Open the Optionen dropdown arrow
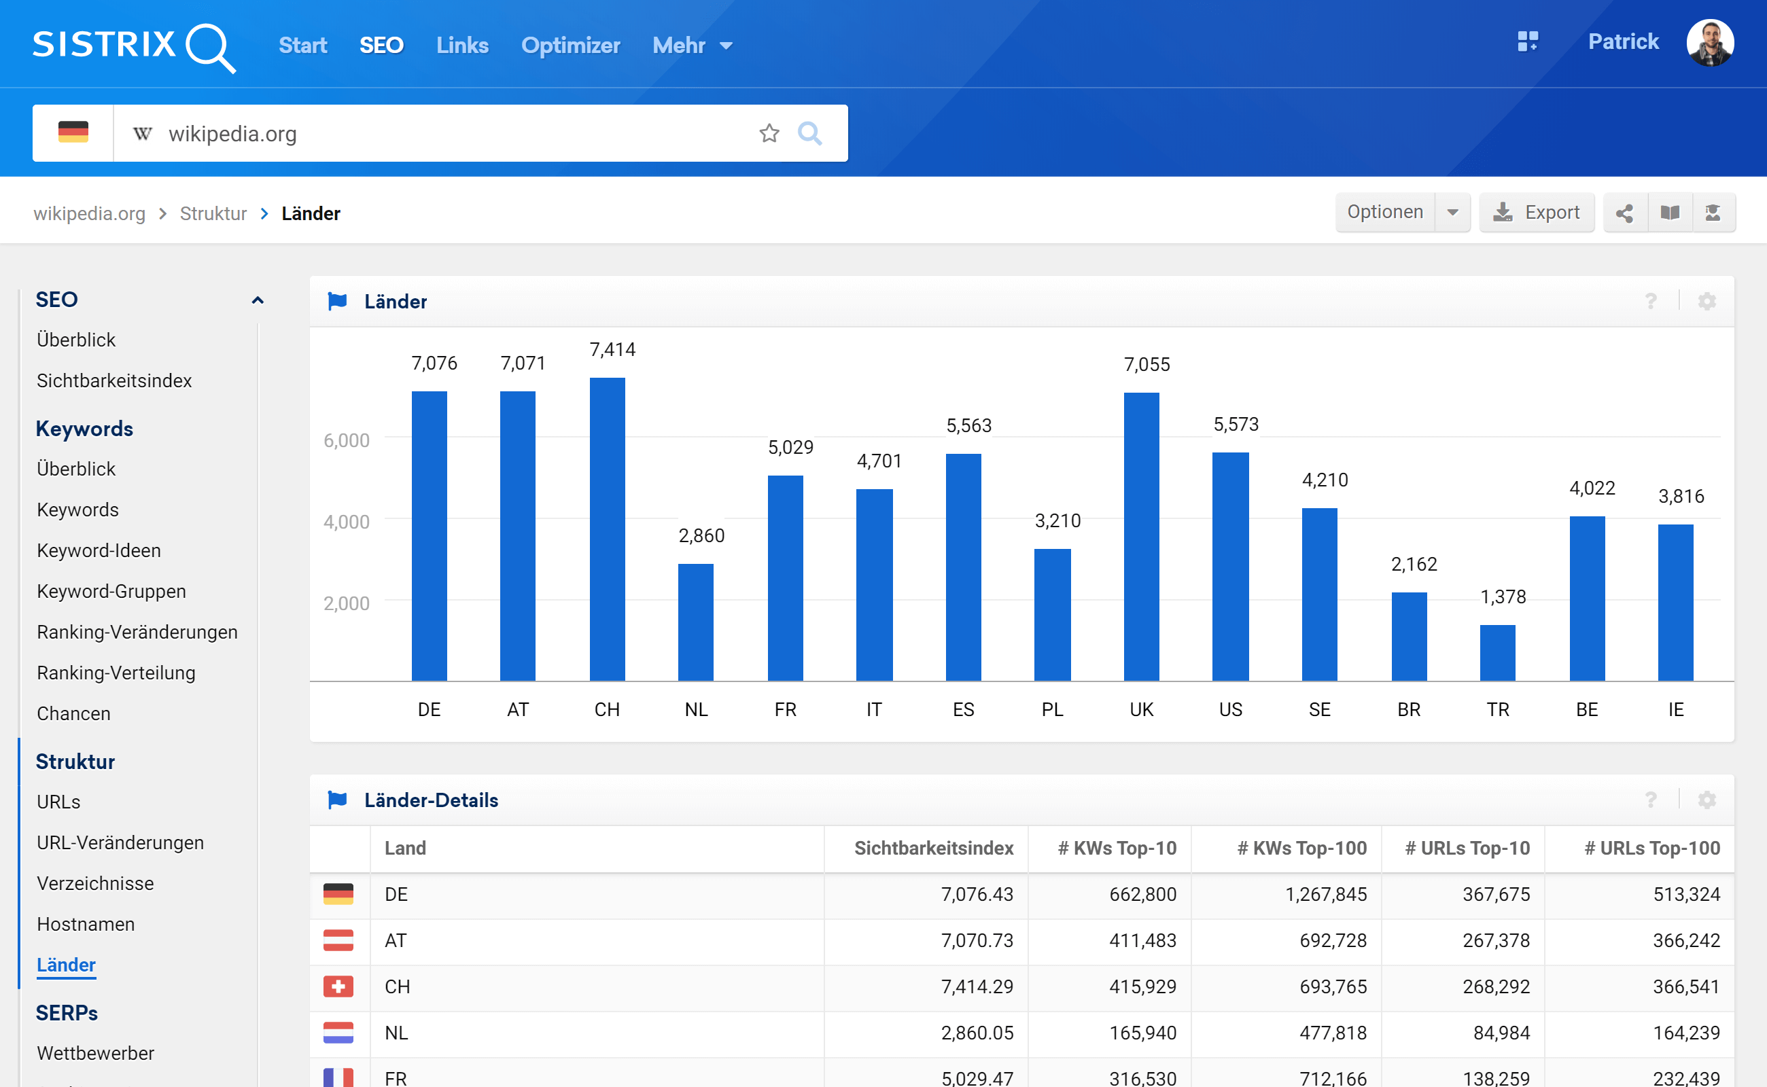1767x1087 pixels. click(1452, 213)
